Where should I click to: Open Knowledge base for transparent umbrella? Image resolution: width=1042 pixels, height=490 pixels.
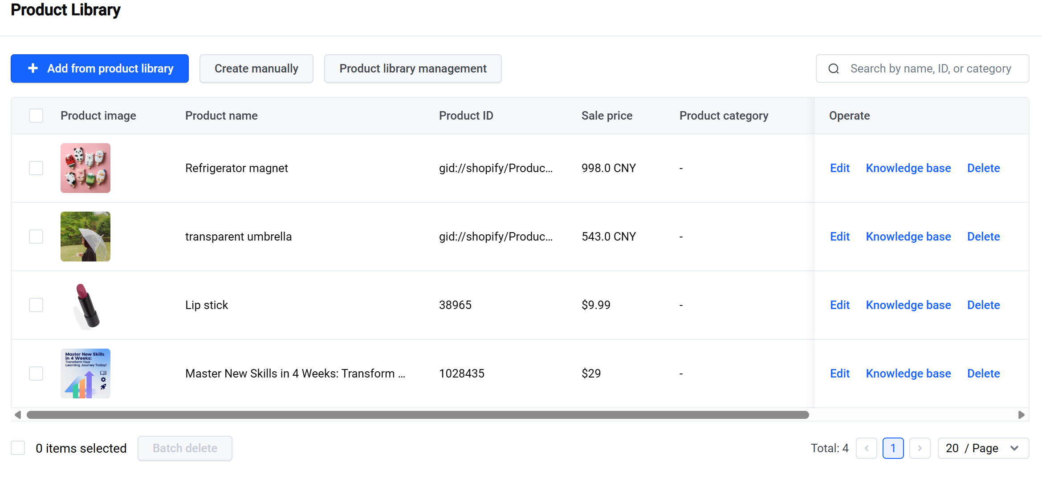(908, 237)
